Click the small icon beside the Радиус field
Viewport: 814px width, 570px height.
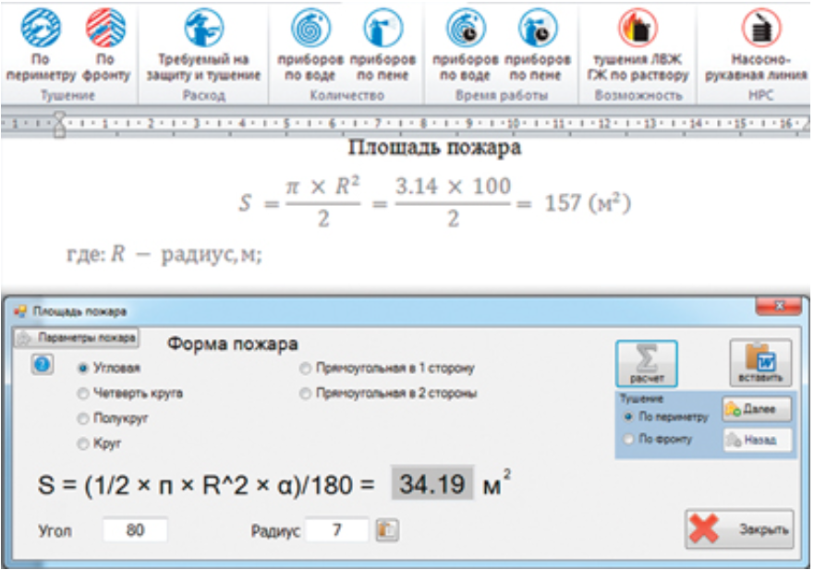[387, 530]
